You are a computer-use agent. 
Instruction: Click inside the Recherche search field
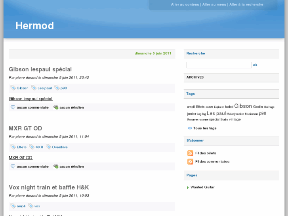point(219,65)
